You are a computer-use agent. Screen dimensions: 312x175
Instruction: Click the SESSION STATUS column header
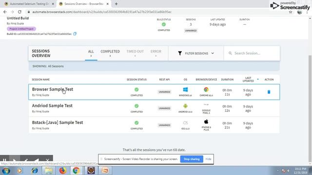pos(136,79)
